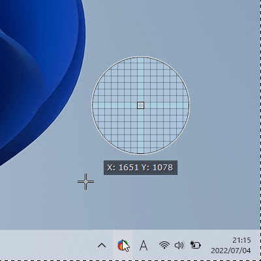Switch the IME input mode A indicator
The image size is (261, 261).
[144, 245]
